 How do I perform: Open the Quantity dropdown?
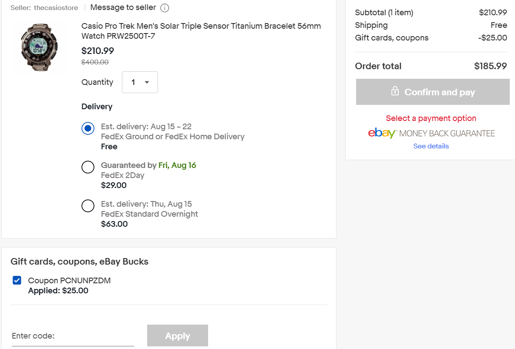[140, 82]
